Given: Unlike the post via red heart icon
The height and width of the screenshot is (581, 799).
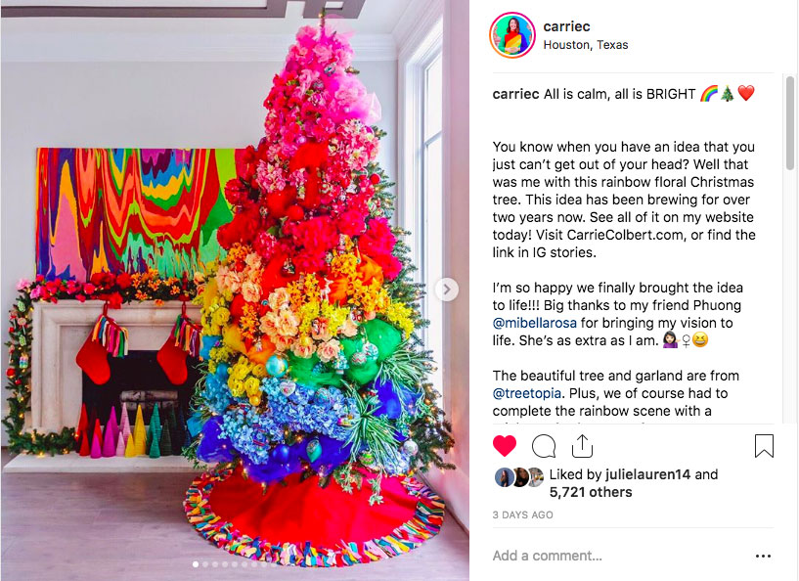Looking at the screenshot, I should [505, 446].
